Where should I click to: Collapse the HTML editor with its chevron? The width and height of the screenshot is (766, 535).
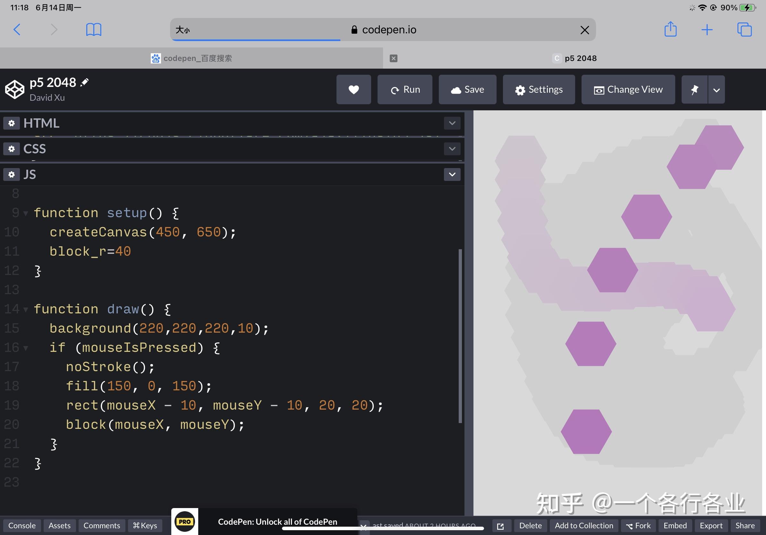tap(452, 123)
